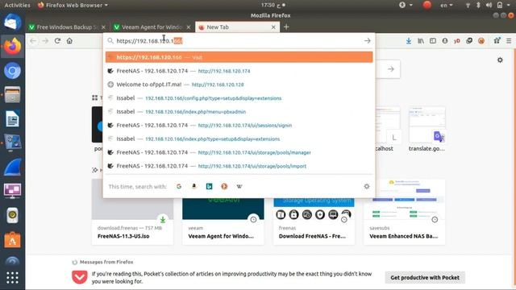Select the New Tab tab
Screen dimensions: 516x290
237,27
